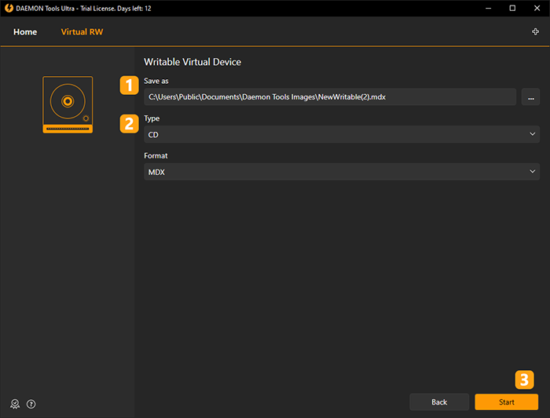Screen dimensions: 550x418
Task: Click the orange Start button
Action: 506,402
